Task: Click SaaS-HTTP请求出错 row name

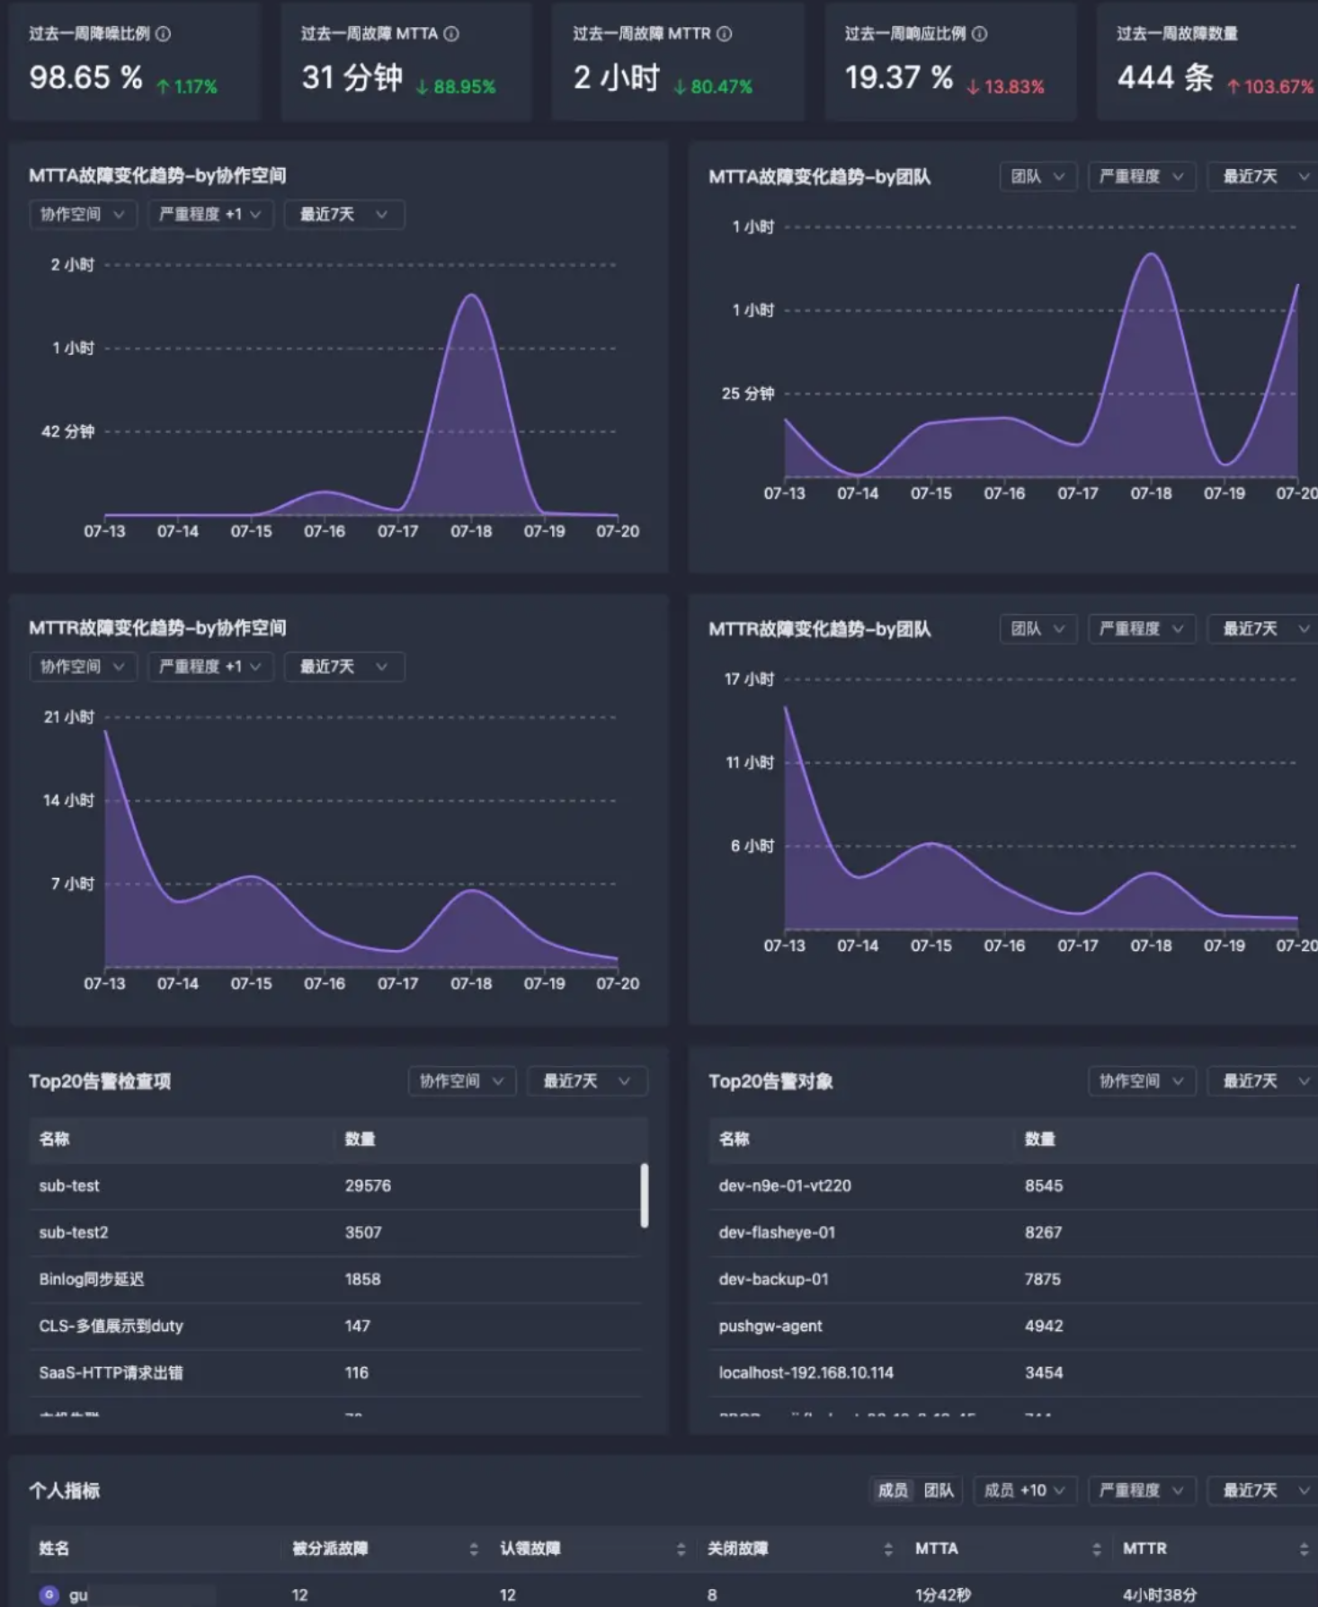Action: pyautogui.click(x=111, y=1373)
